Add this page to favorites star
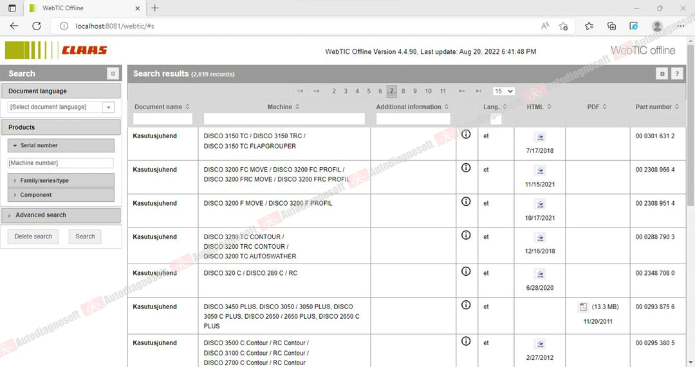This screenshot has height=367, width=695. 563,26
